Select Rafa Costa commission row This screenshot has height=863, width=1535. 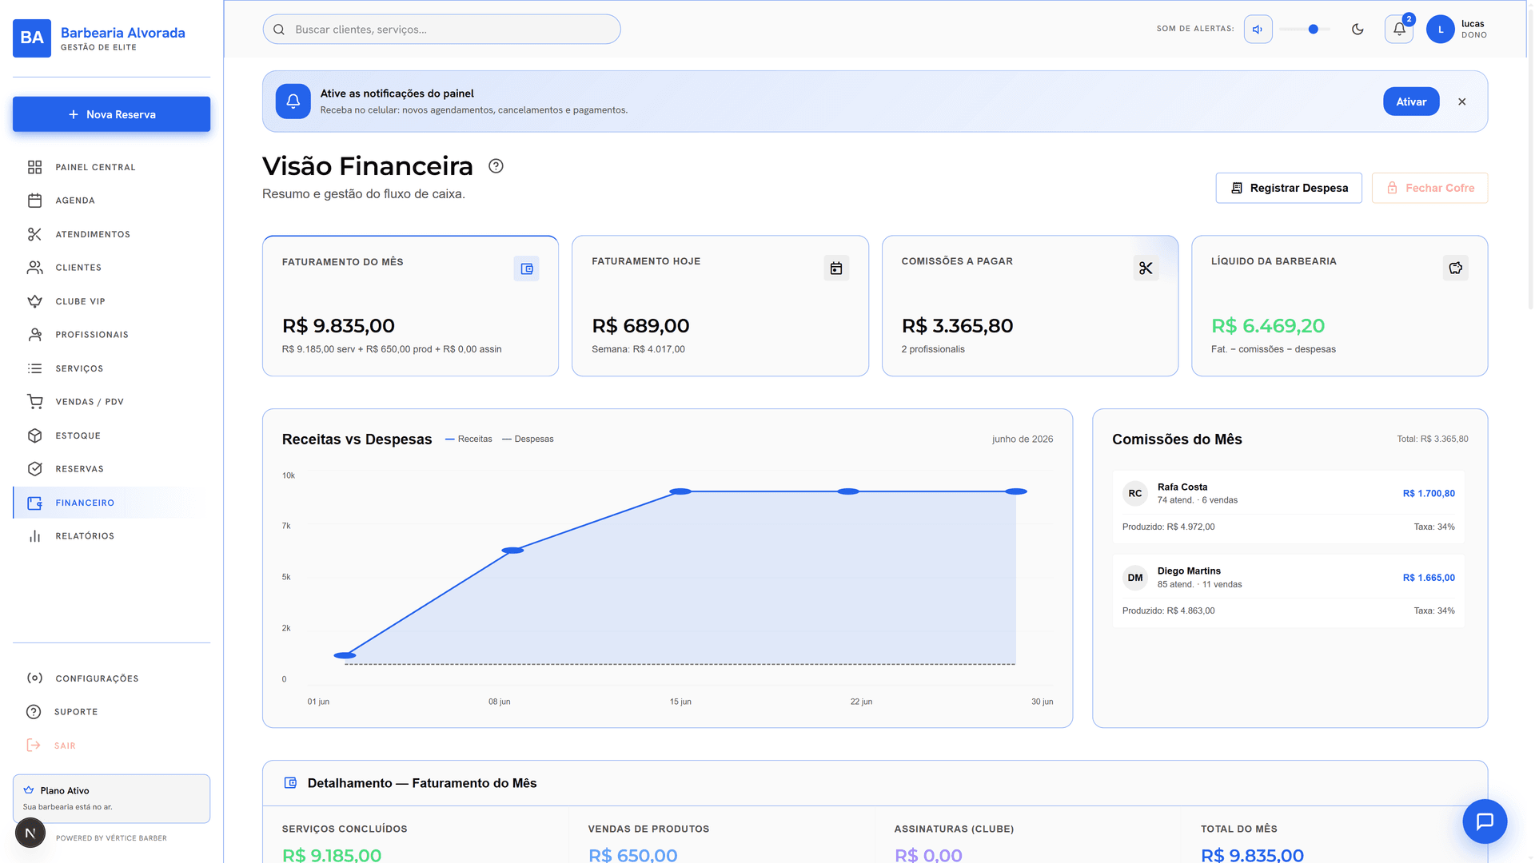click(1288, 507)
